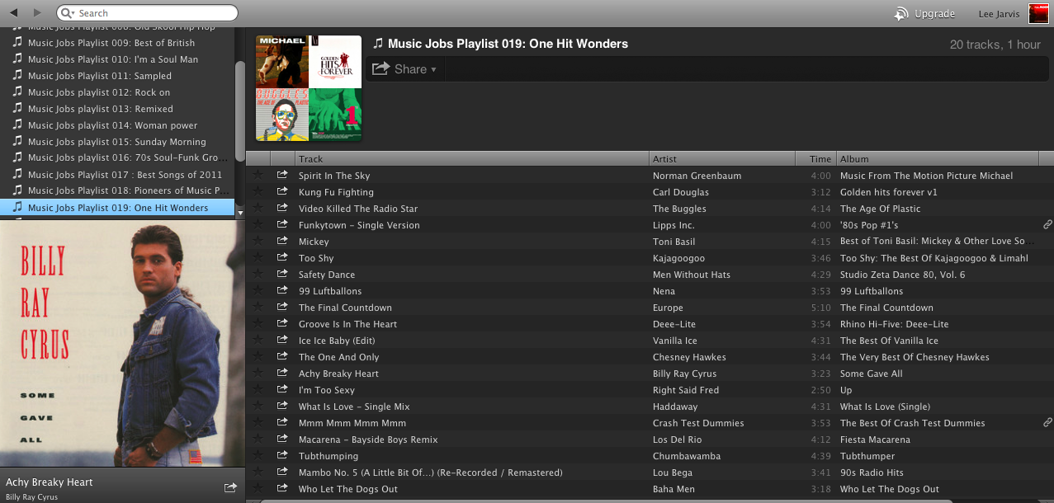Share icon for Macarena row
The height and width of the screenshot is (503, 1054).
coord(282,439)
